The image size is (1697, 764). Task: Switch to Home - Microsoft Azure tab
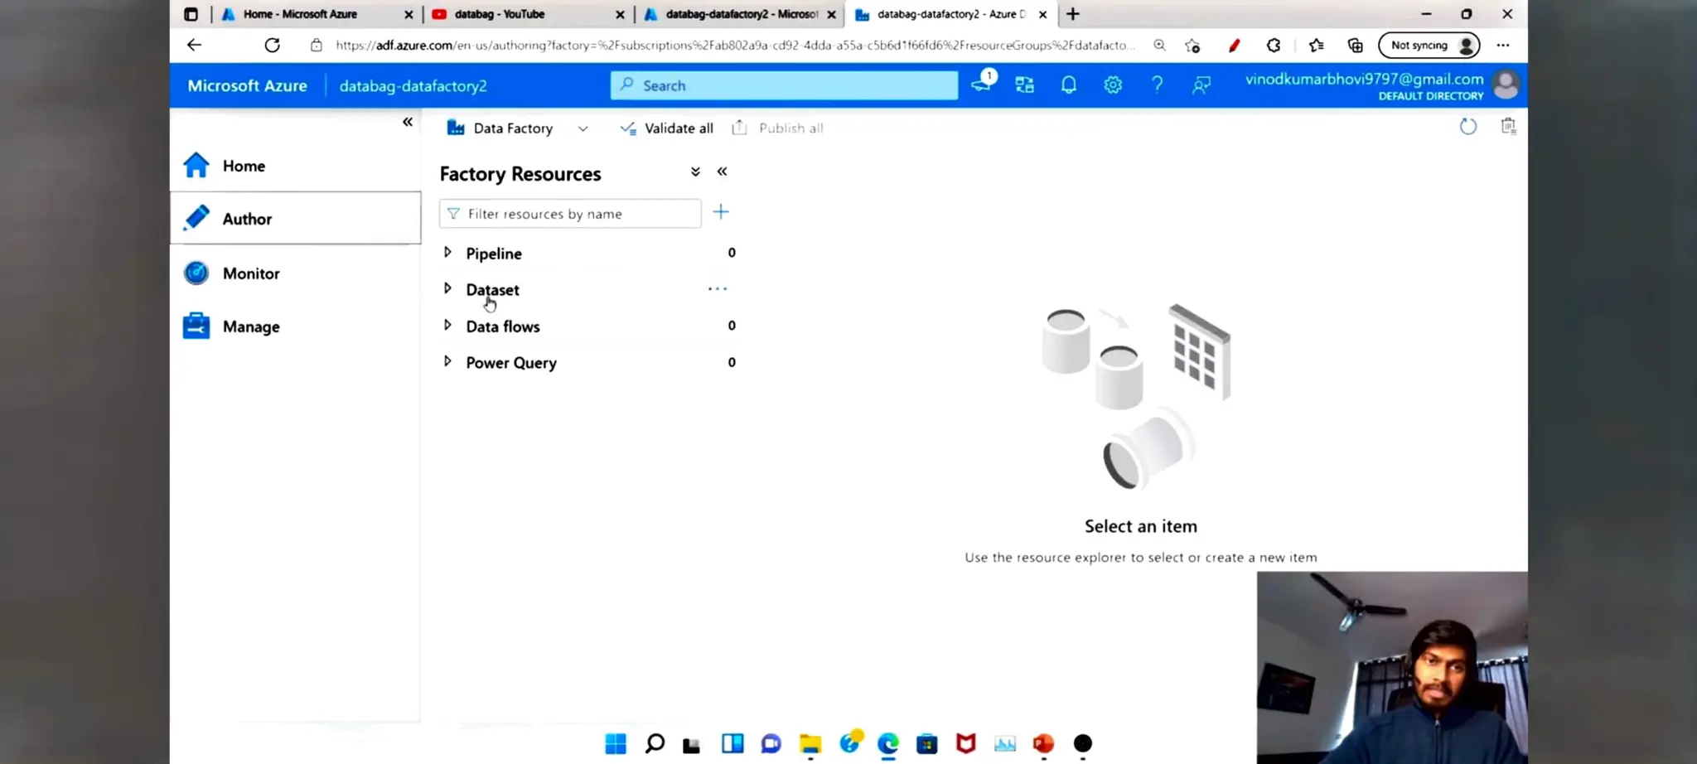click(x=316, y=14)
